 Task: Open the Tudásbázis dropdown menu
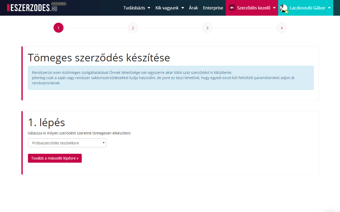137,8
